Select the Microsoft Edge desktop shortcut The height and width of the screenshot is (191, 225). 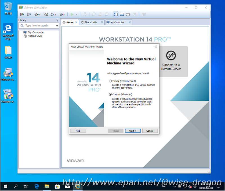[8, 32]
